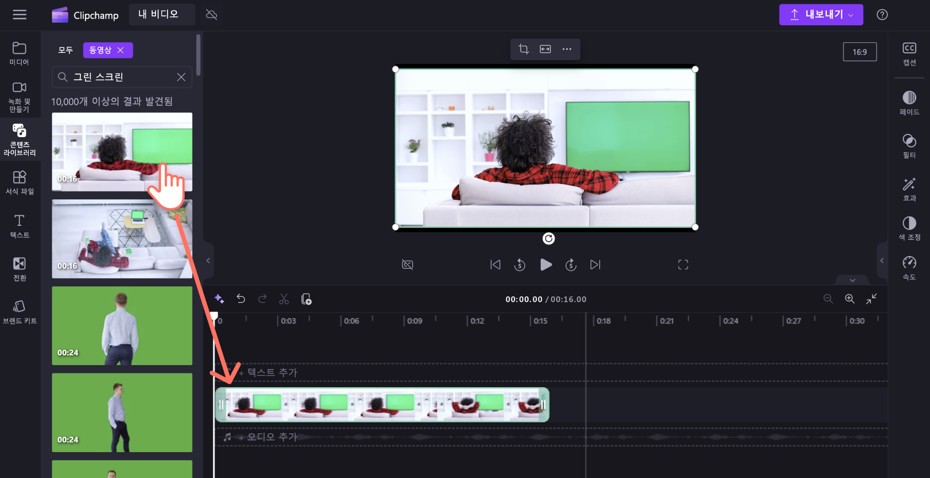Open the 속도 speed panel
This screenshot has height=478, width=930.
(909, 268)
